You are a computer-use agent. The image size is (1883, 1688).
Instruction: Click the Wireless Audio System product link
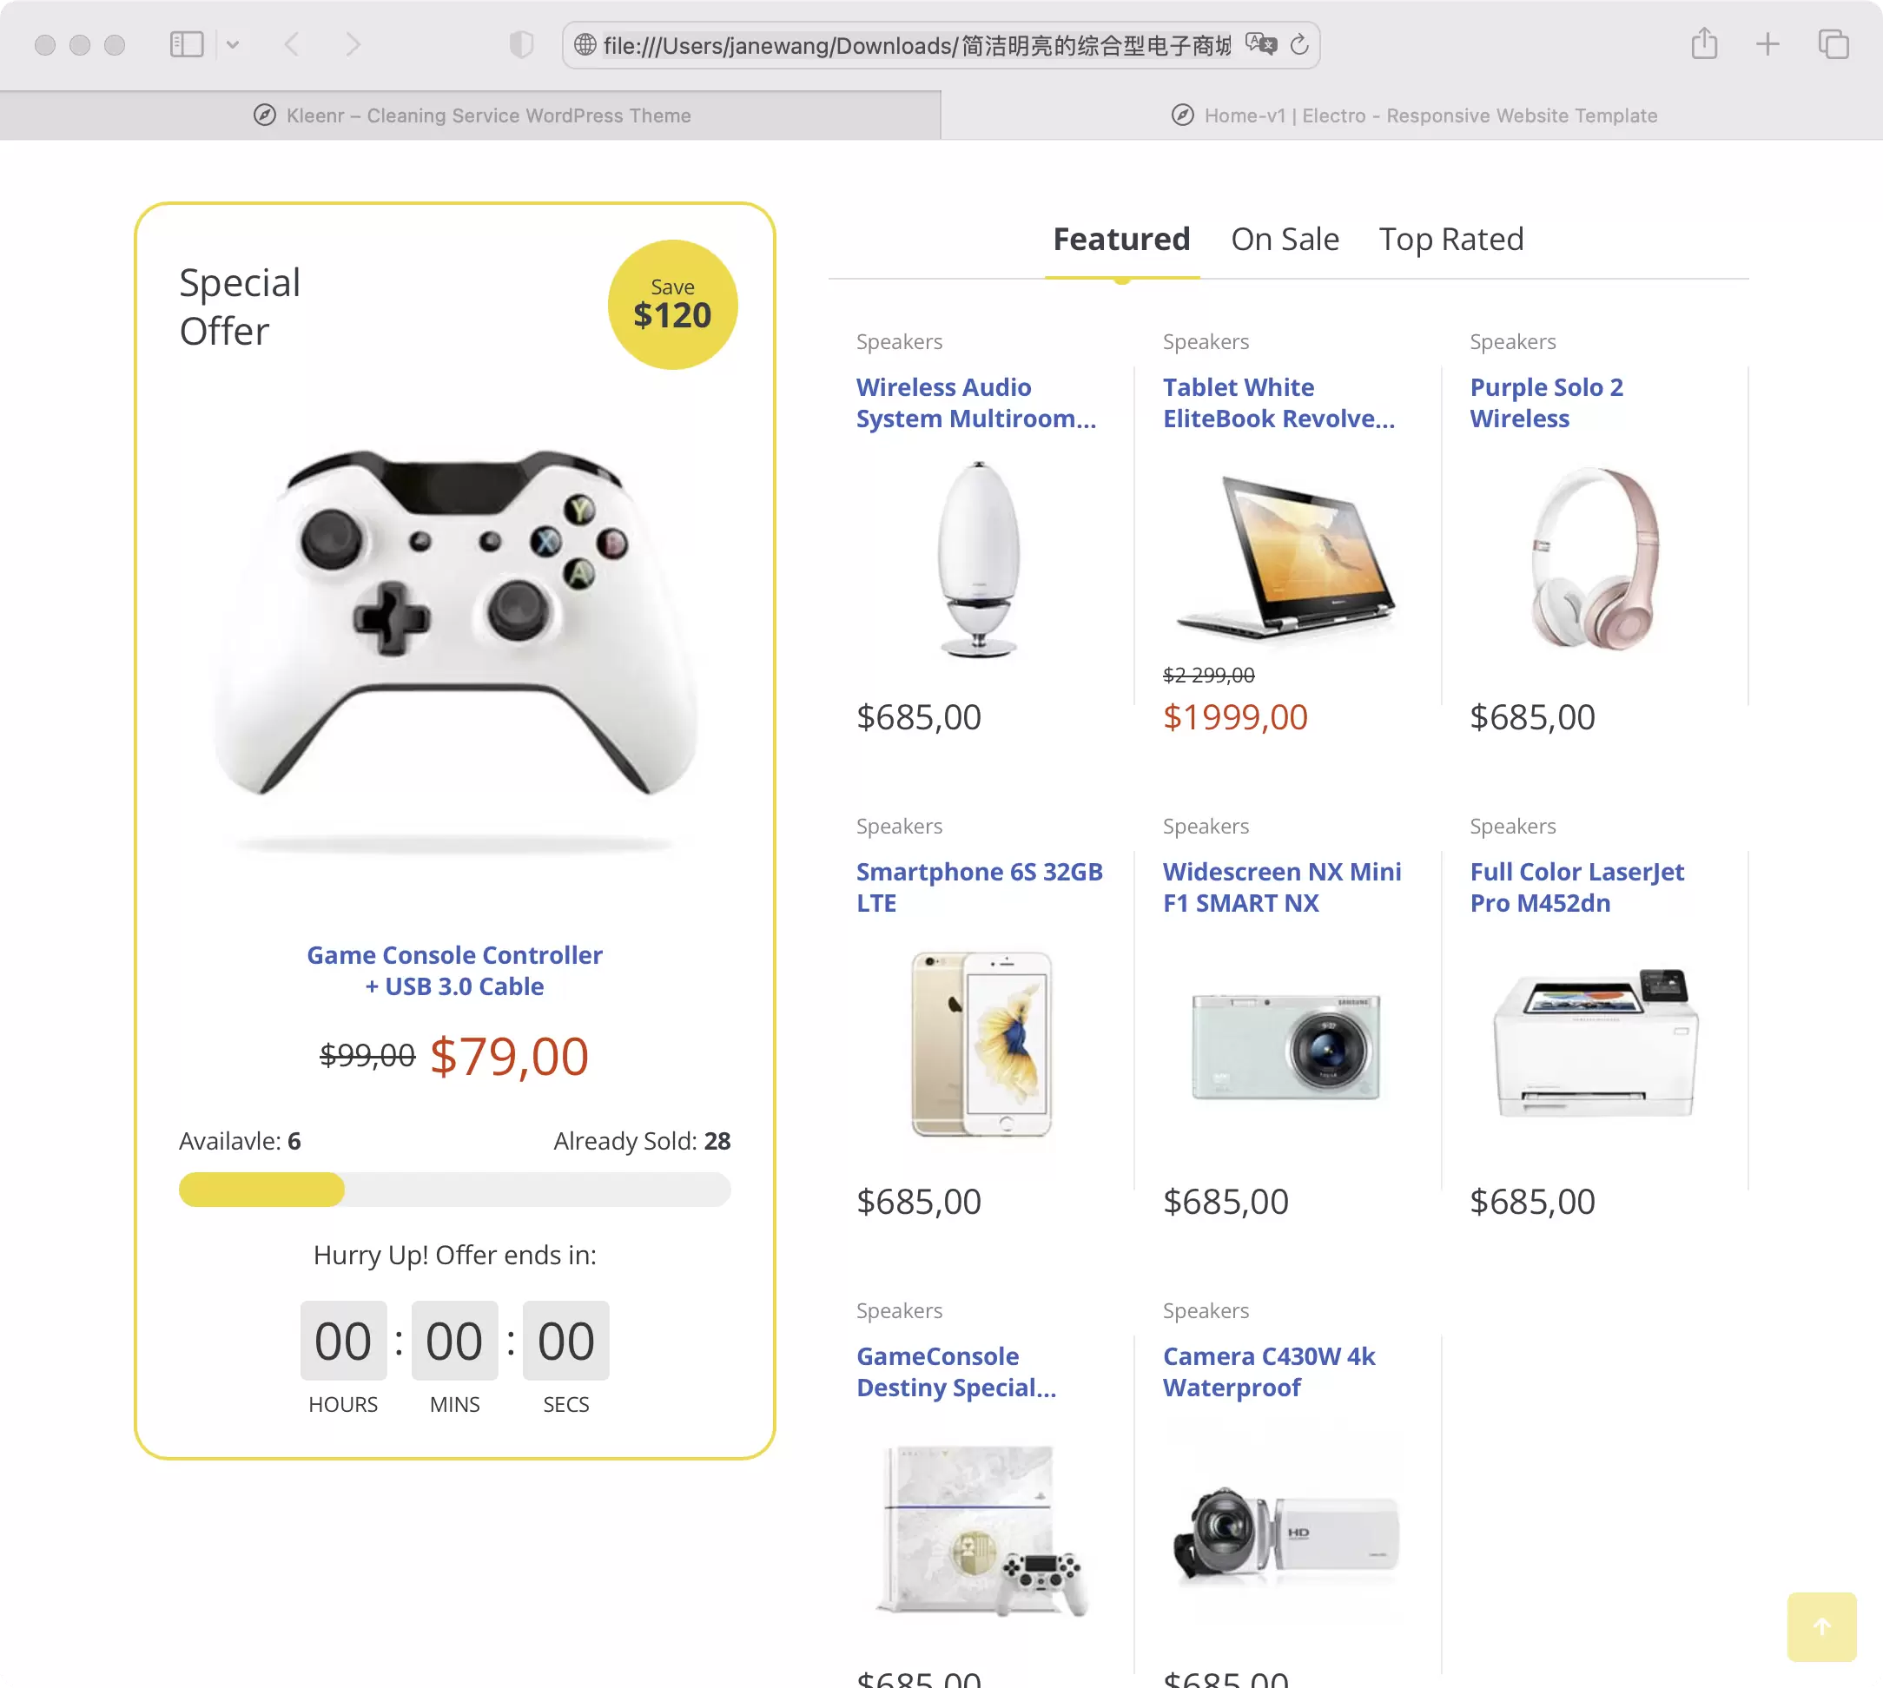click(x=975, y=402)
